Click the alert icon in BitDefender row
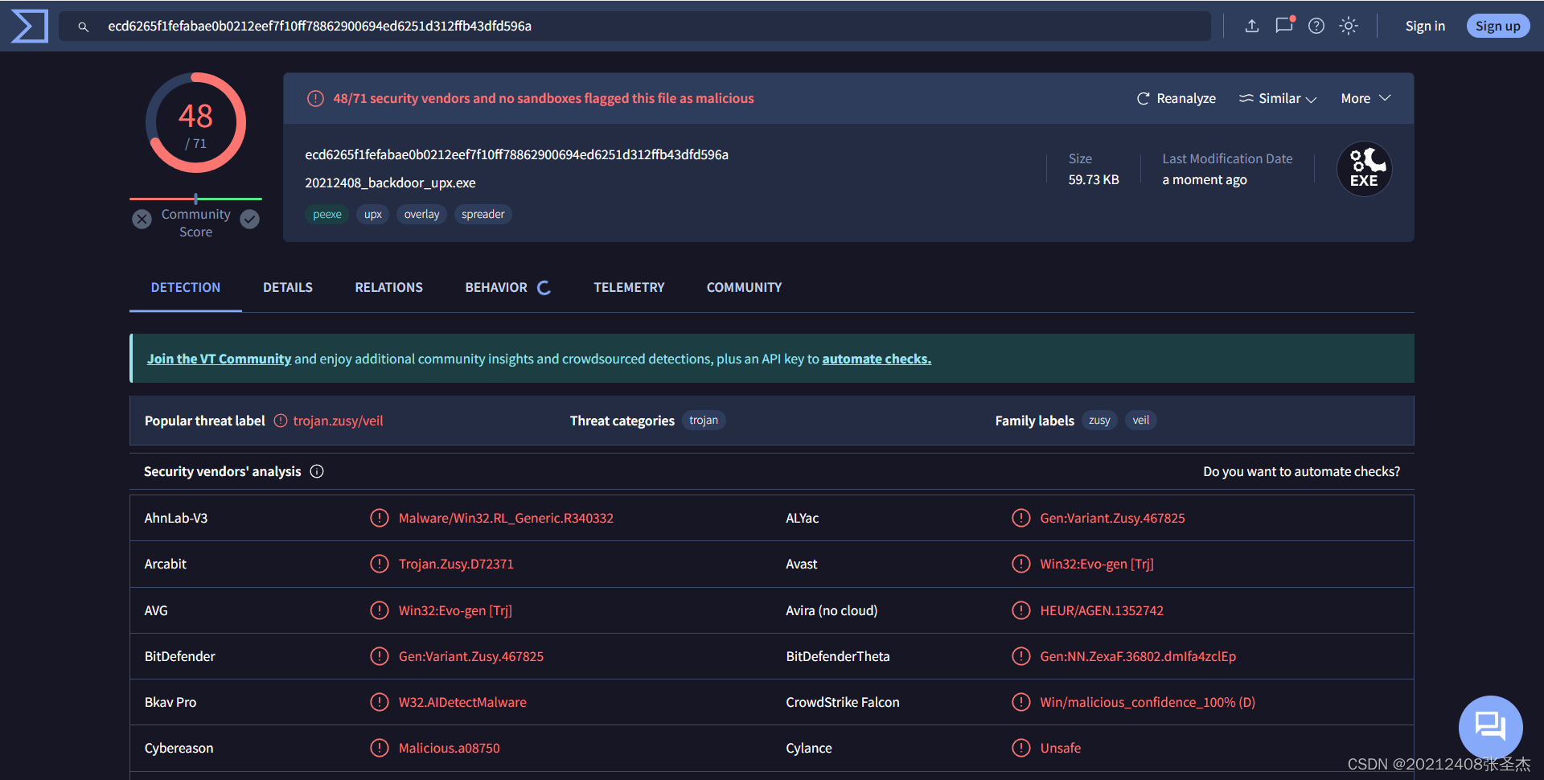Screen dimensions: 1544x780 point(380,656)
